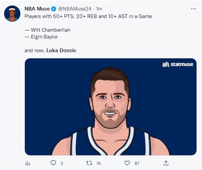This screenshot has height=170, width=202.
Task: Share the tweet using the upload icon
Action: pos(166,163)
